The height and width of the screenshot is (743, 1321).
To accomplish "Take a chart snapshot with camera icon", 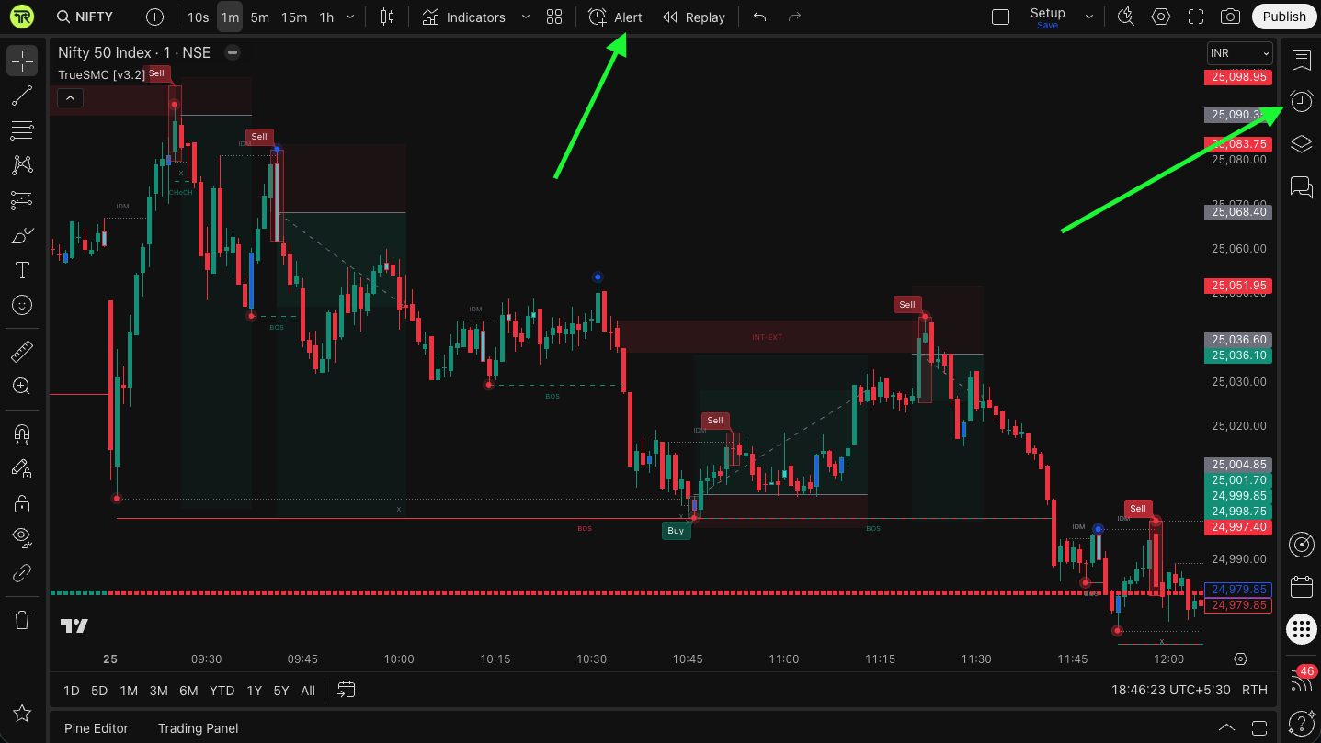I will (1229, 17).
